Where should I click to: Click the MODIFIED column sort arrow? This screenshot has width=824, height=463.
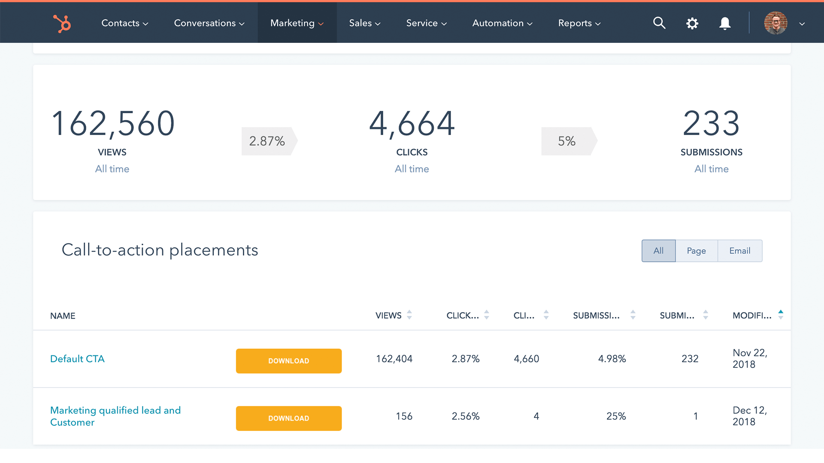click(781, 314)
